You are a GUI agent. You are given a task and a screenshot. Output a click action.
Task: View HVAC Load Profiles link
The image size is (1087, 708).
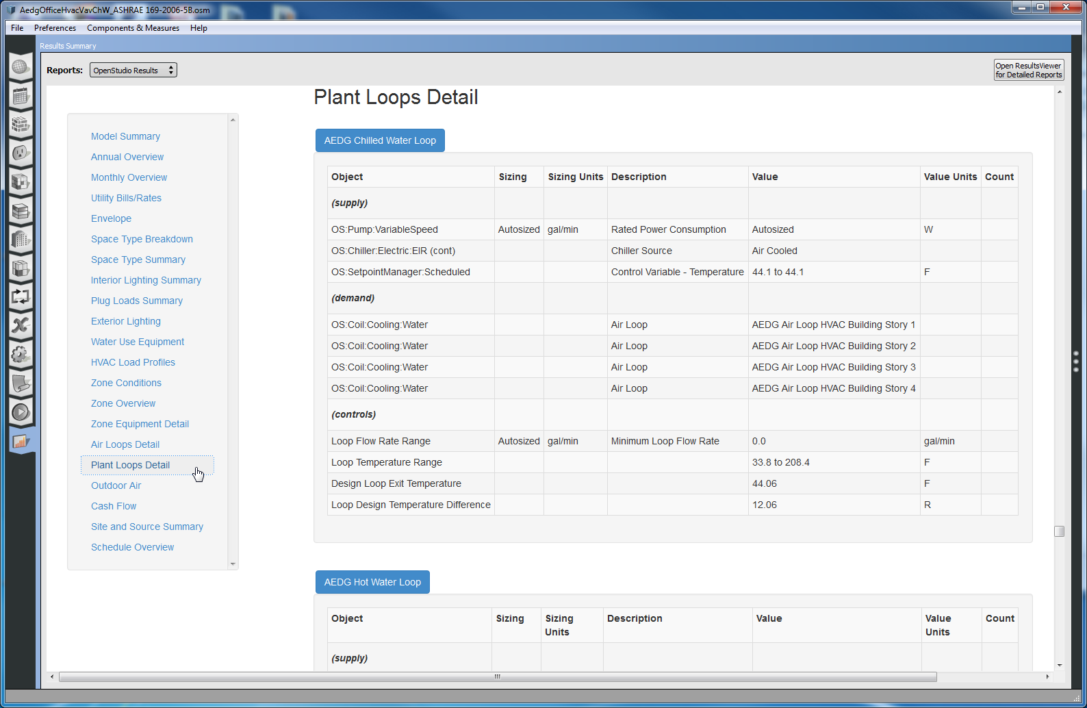click(x=133, y=362)
